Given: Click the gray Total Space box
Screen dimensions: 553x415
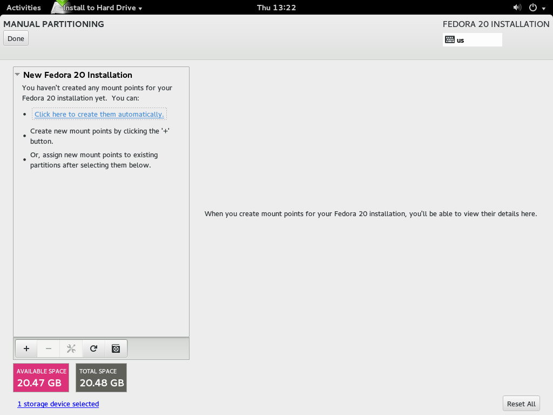Looking at the screenshot, I should pos(102,378).
